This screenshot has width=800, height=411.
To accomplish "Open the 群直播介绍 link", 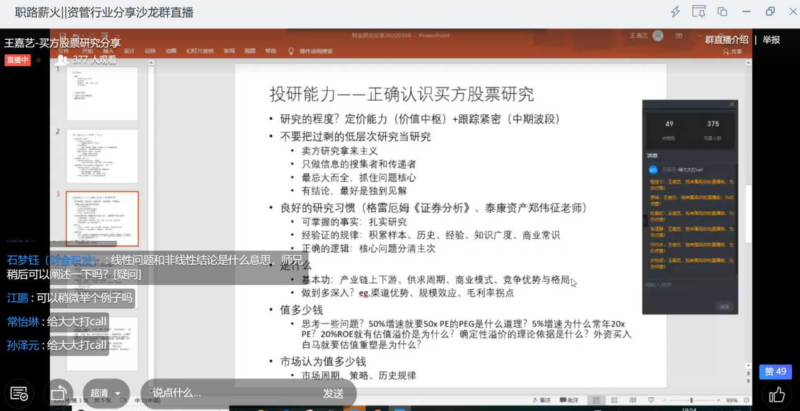I will pyautogui.click(x=726, y=40).
